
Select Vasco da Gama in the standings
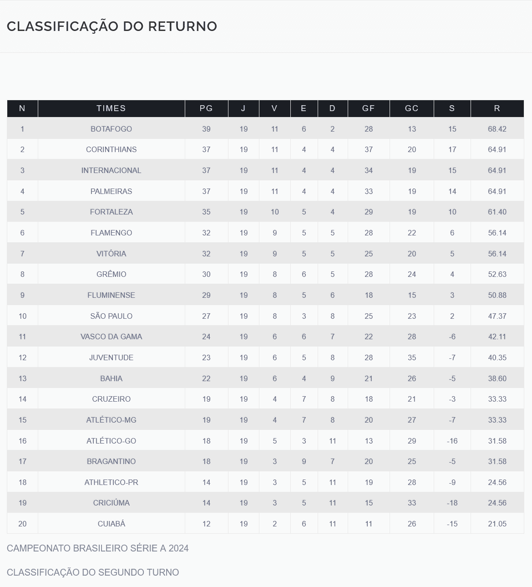tap(111, 337)
